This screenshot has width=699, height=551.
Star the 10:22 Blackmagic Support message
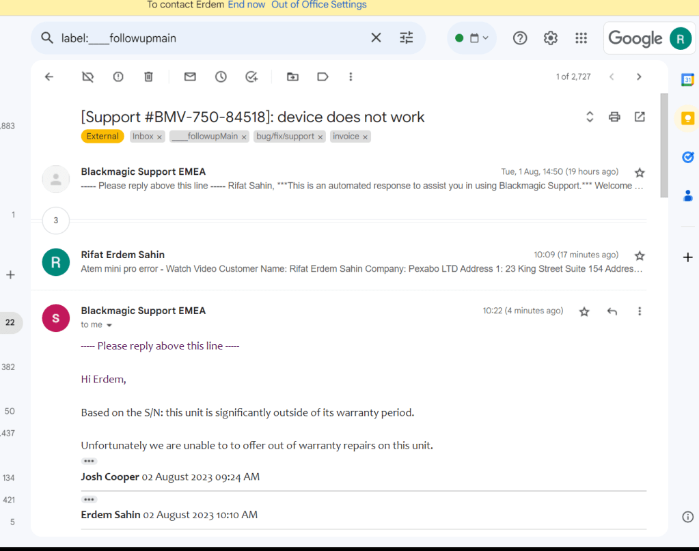pos(584,311)
